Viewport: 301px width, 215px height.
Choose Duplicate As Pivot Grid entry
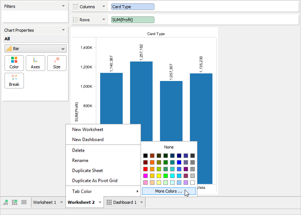tap(103, 181)
